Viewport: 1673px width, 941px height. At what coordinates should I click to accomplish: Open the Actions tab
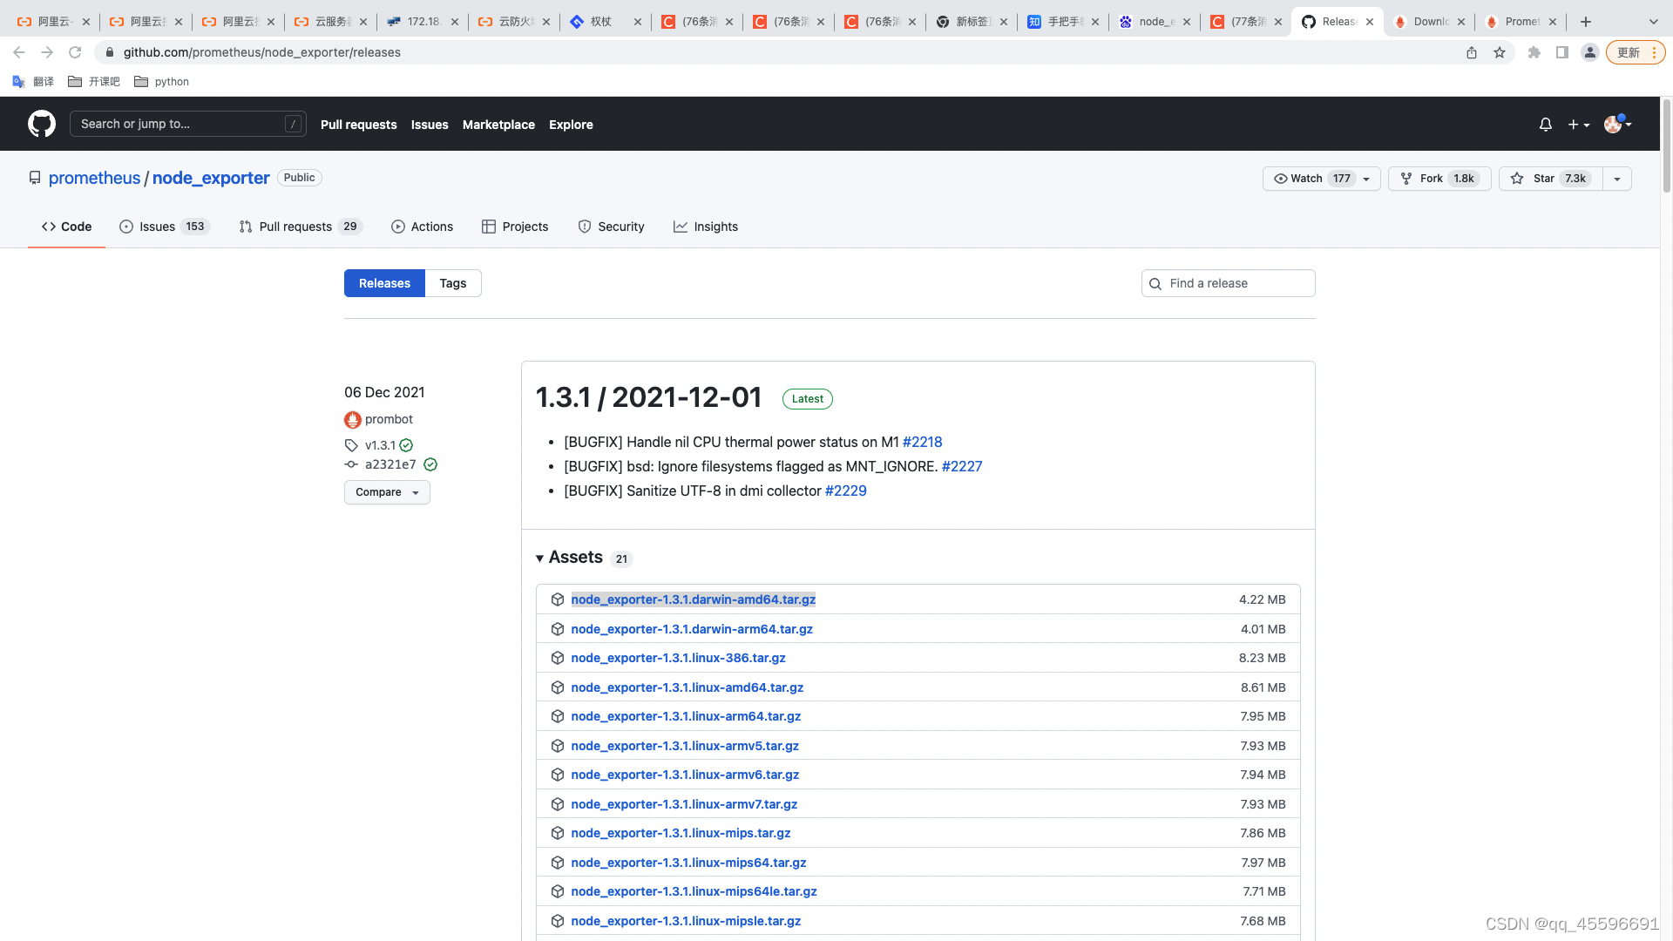coord(422,227)
